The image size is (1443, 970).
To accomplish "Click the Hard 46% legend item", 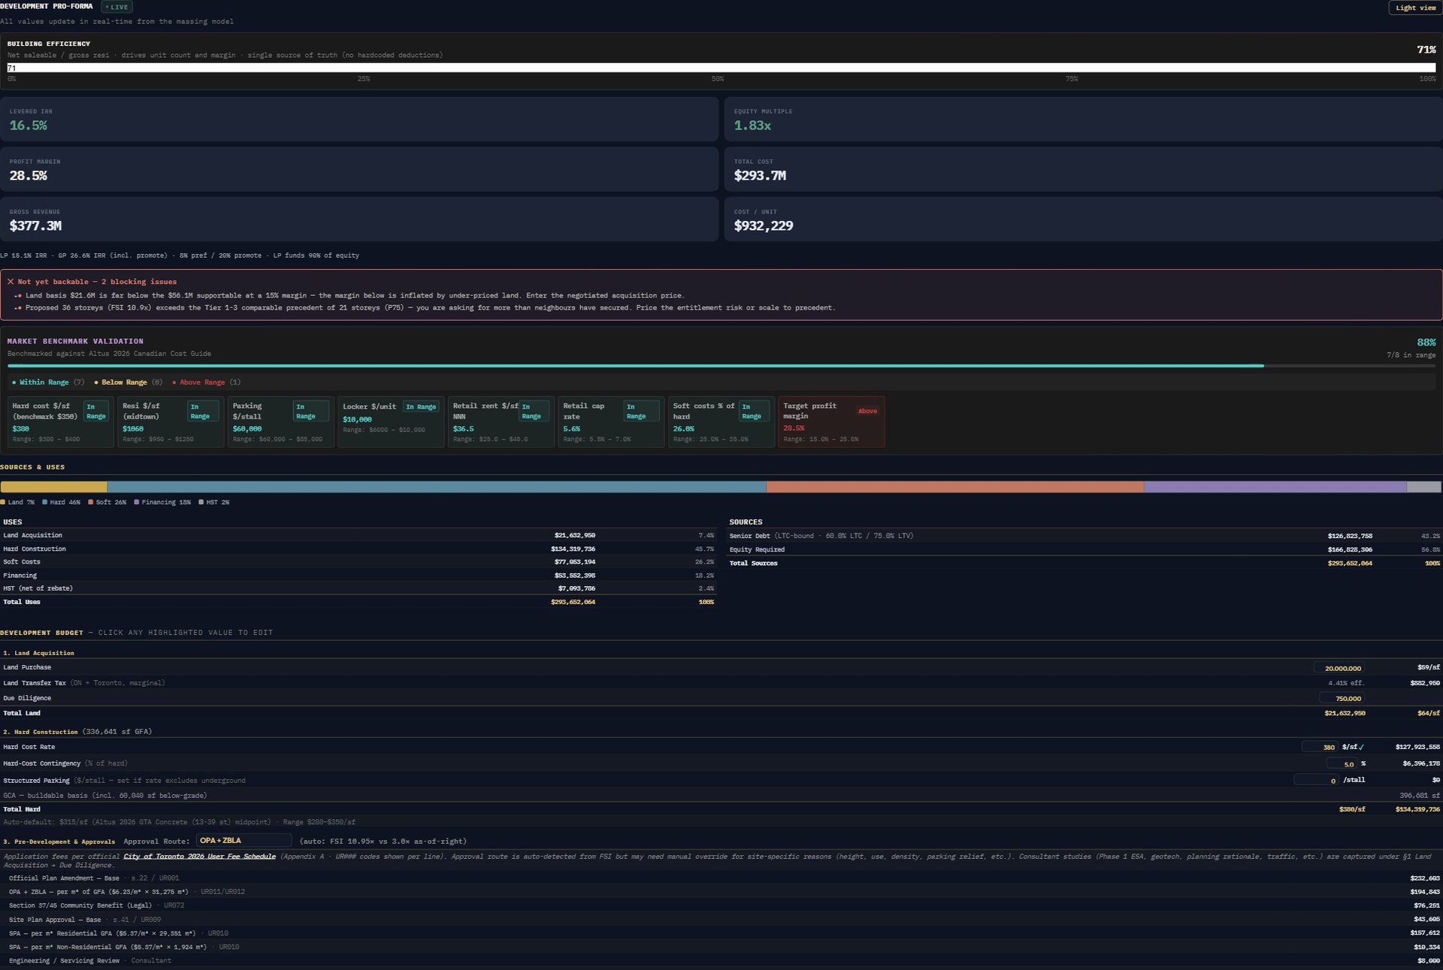I will [x=62, y=503].
